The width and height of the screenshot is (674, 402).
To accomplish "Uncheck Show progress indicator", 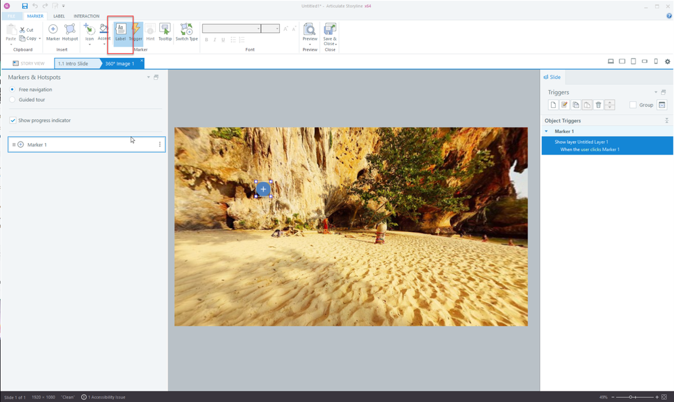I will pyautogui.click(x=13, y=121).
